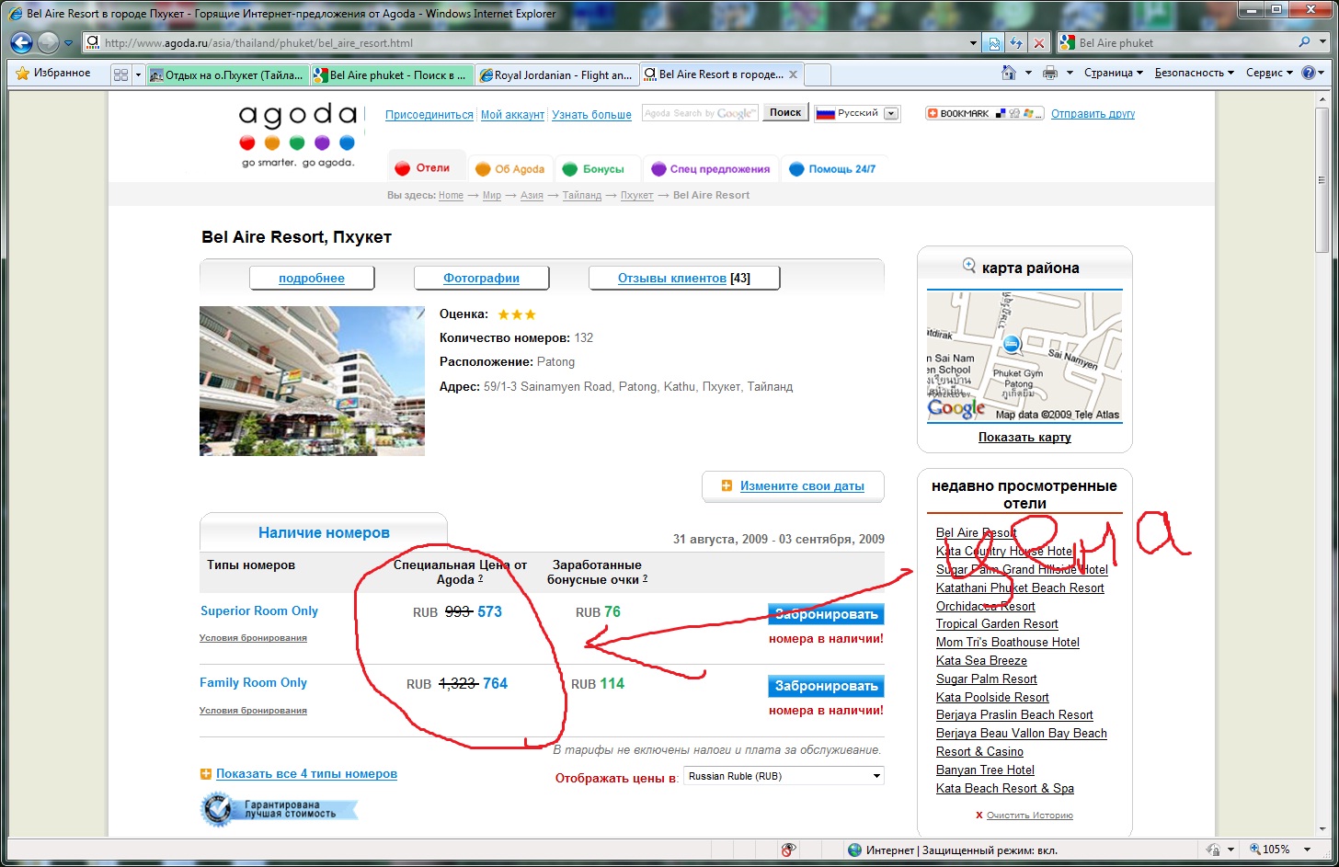Click the Поиск button
Image resolution: width=1339 pixels, height=867 pixels.
(x=785, y=112)
